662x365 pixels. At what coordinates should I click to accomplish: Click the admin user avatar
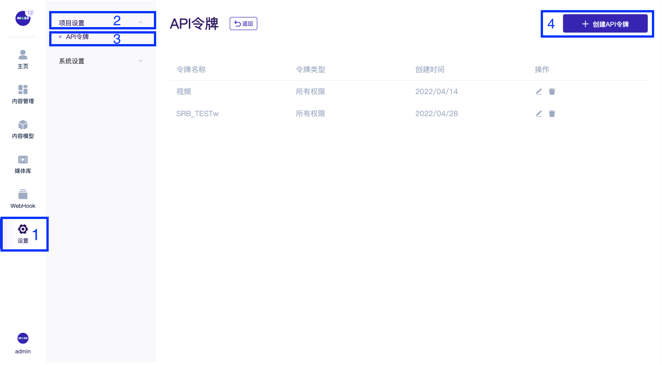pos(23,338)
